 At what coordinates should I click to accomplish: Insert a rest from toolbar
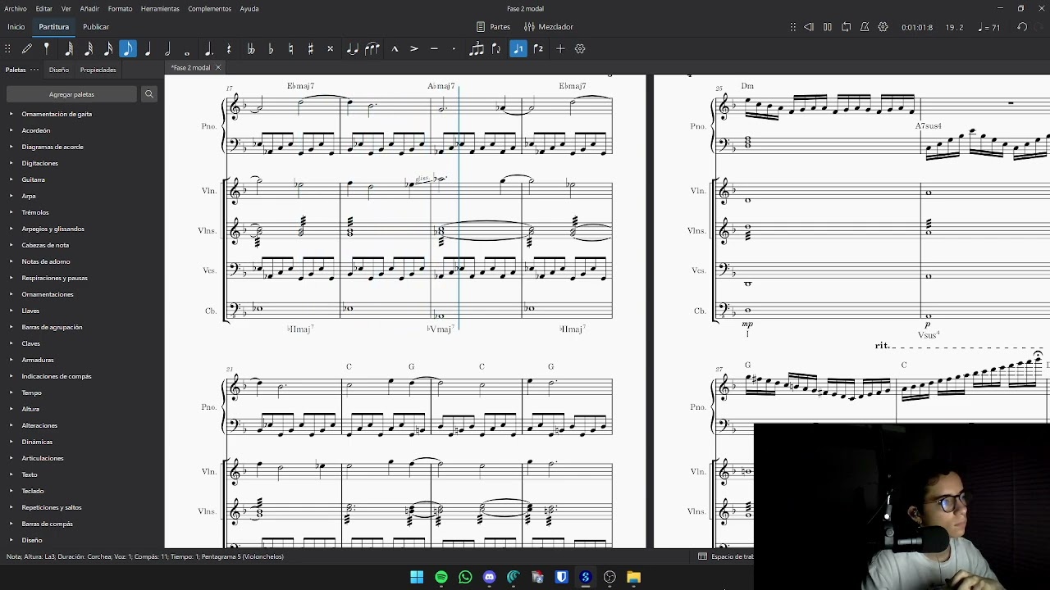click(x=229, y=49)
